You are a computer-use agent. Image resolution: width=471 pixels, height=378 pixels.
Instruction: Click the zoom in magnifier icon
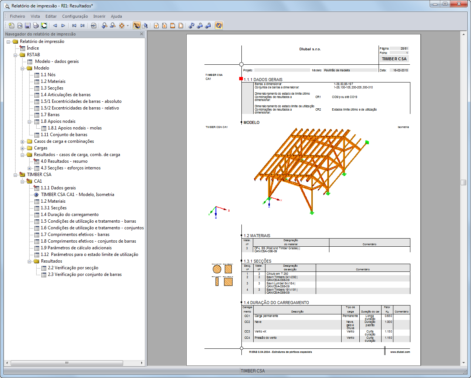(105, 26)
